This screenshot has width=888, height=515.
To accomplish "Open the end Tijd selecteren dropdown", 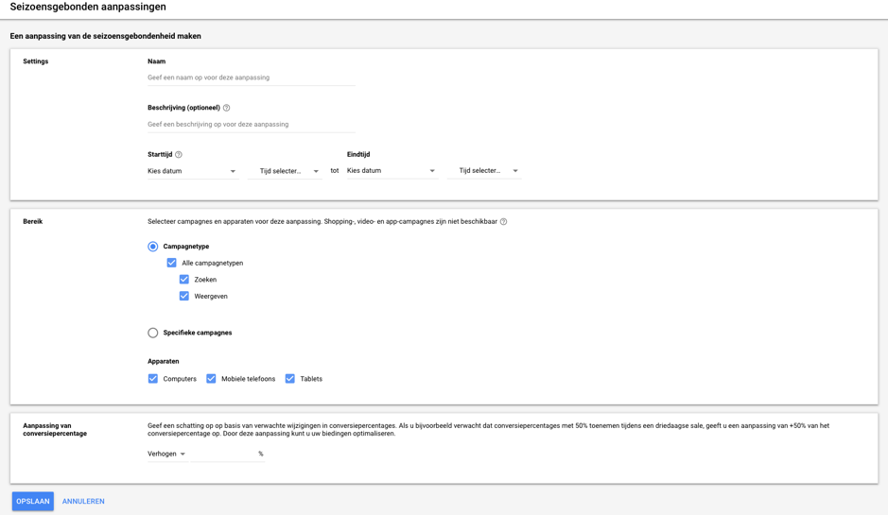I will (488, 171).
